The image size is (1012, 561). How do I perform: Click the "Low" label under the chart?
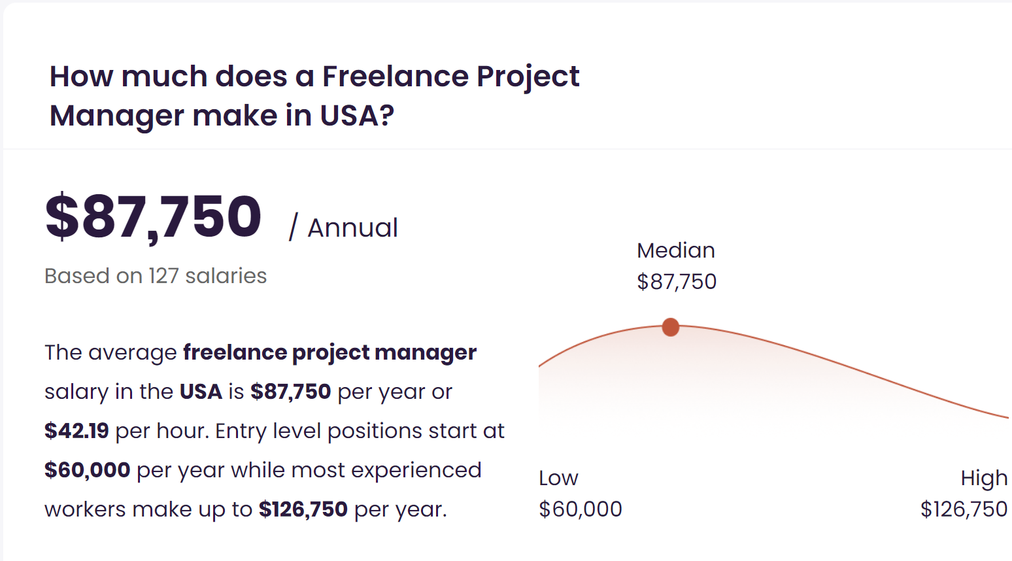tap(558, 478)
